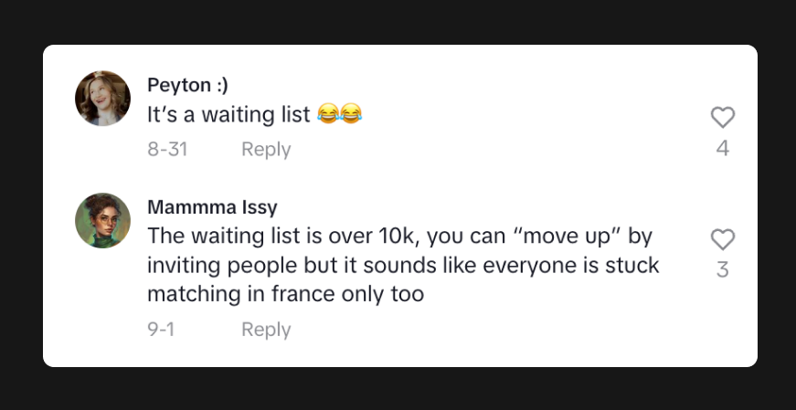Viewport: 796px width, 410px height.
Task: Like Mammma Issy's comment with heart
Action: pos(722,239)
